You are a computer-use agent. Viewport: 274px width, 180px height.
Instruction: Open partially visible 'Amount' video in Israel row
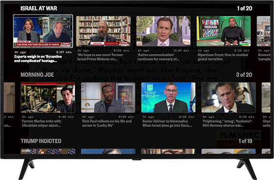263,31
